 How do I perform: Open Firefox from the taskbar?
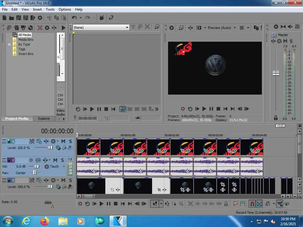45,221
